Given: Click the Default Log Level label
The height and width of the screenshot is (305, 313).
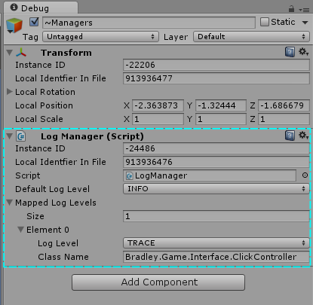Looking at the screenshot, I should coord(52,189).
